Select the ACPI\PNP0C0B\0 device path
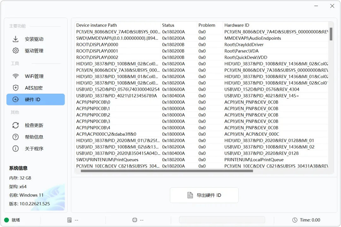Screen dimensions: 341x227 coord(93,102)
